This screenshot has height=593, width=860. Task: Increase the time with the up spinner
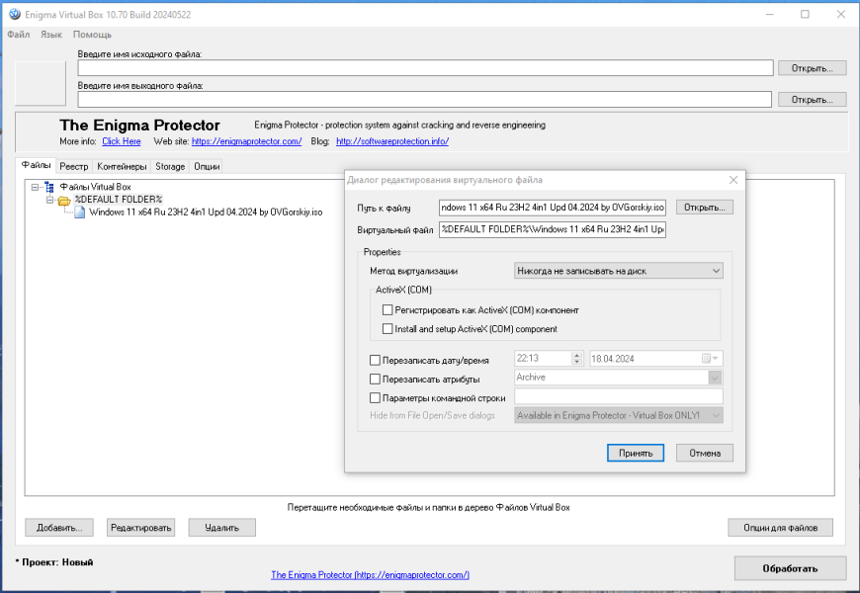click(576, 355)
